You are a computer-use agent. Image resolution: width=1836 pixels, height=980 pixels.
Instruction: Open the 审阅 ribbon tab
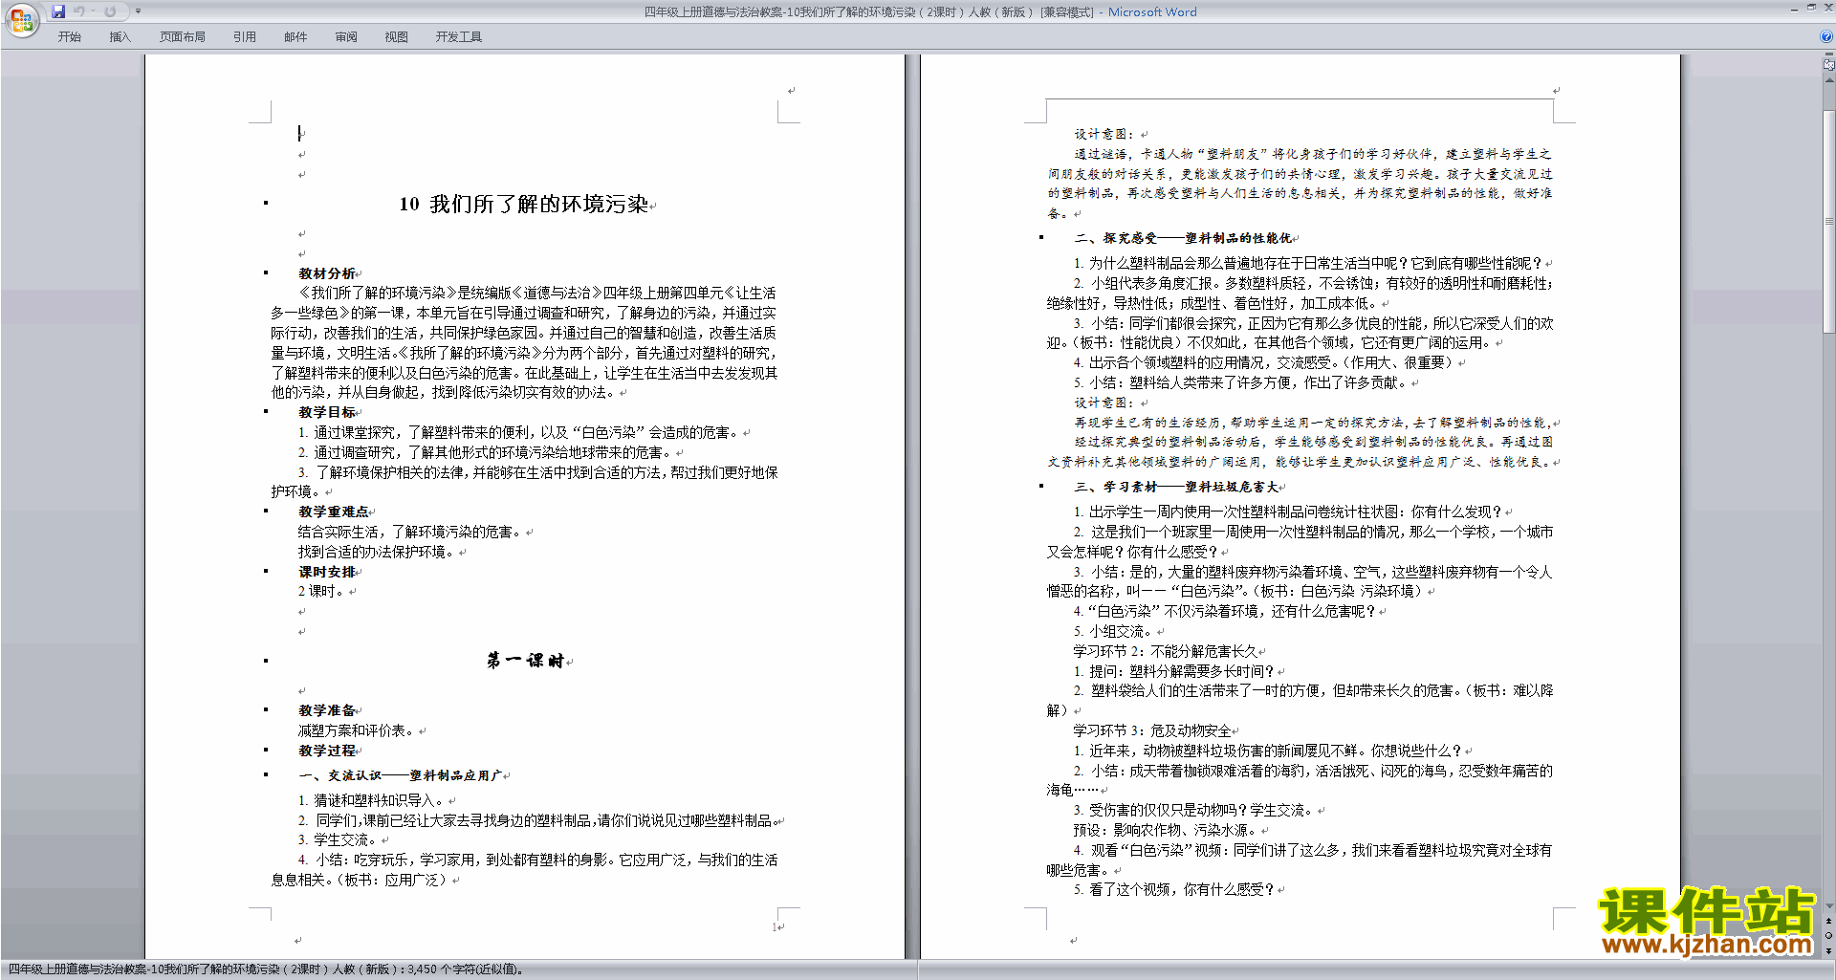[346, 37]
